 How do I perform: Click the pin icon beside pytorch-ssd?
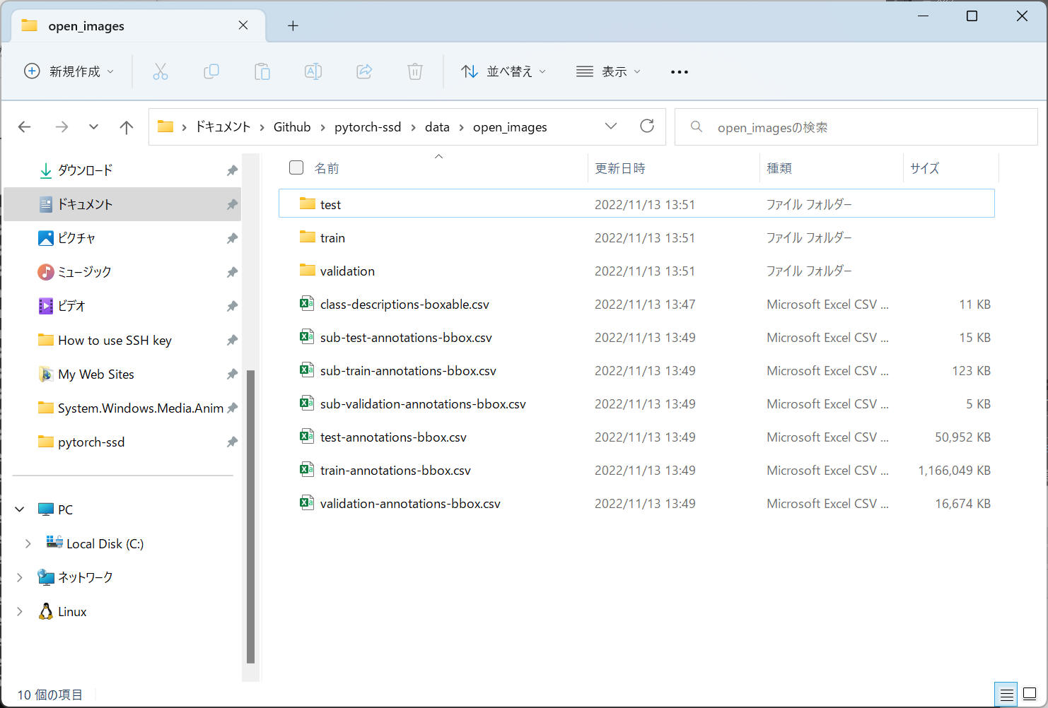[x=232, y=442]
